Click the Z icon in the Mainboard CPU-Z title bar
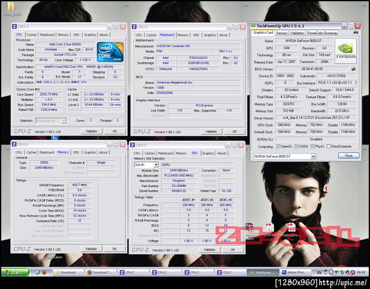Viewport: 370px width, 289px height. (x=134, y=27)
